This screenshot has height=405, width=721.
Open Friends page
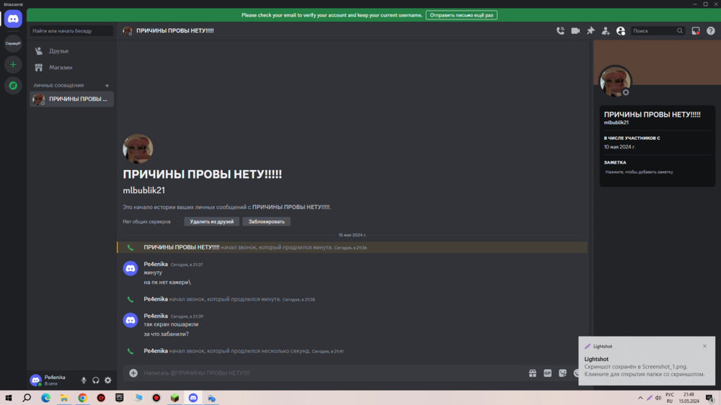pyautogui.click(x=71, y=51)
